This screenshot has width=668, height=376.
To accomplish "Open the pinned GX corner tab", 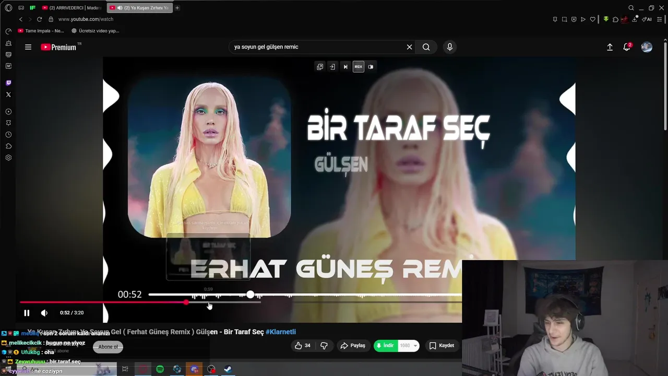I will pyautogui.click(x=21, y=8).
